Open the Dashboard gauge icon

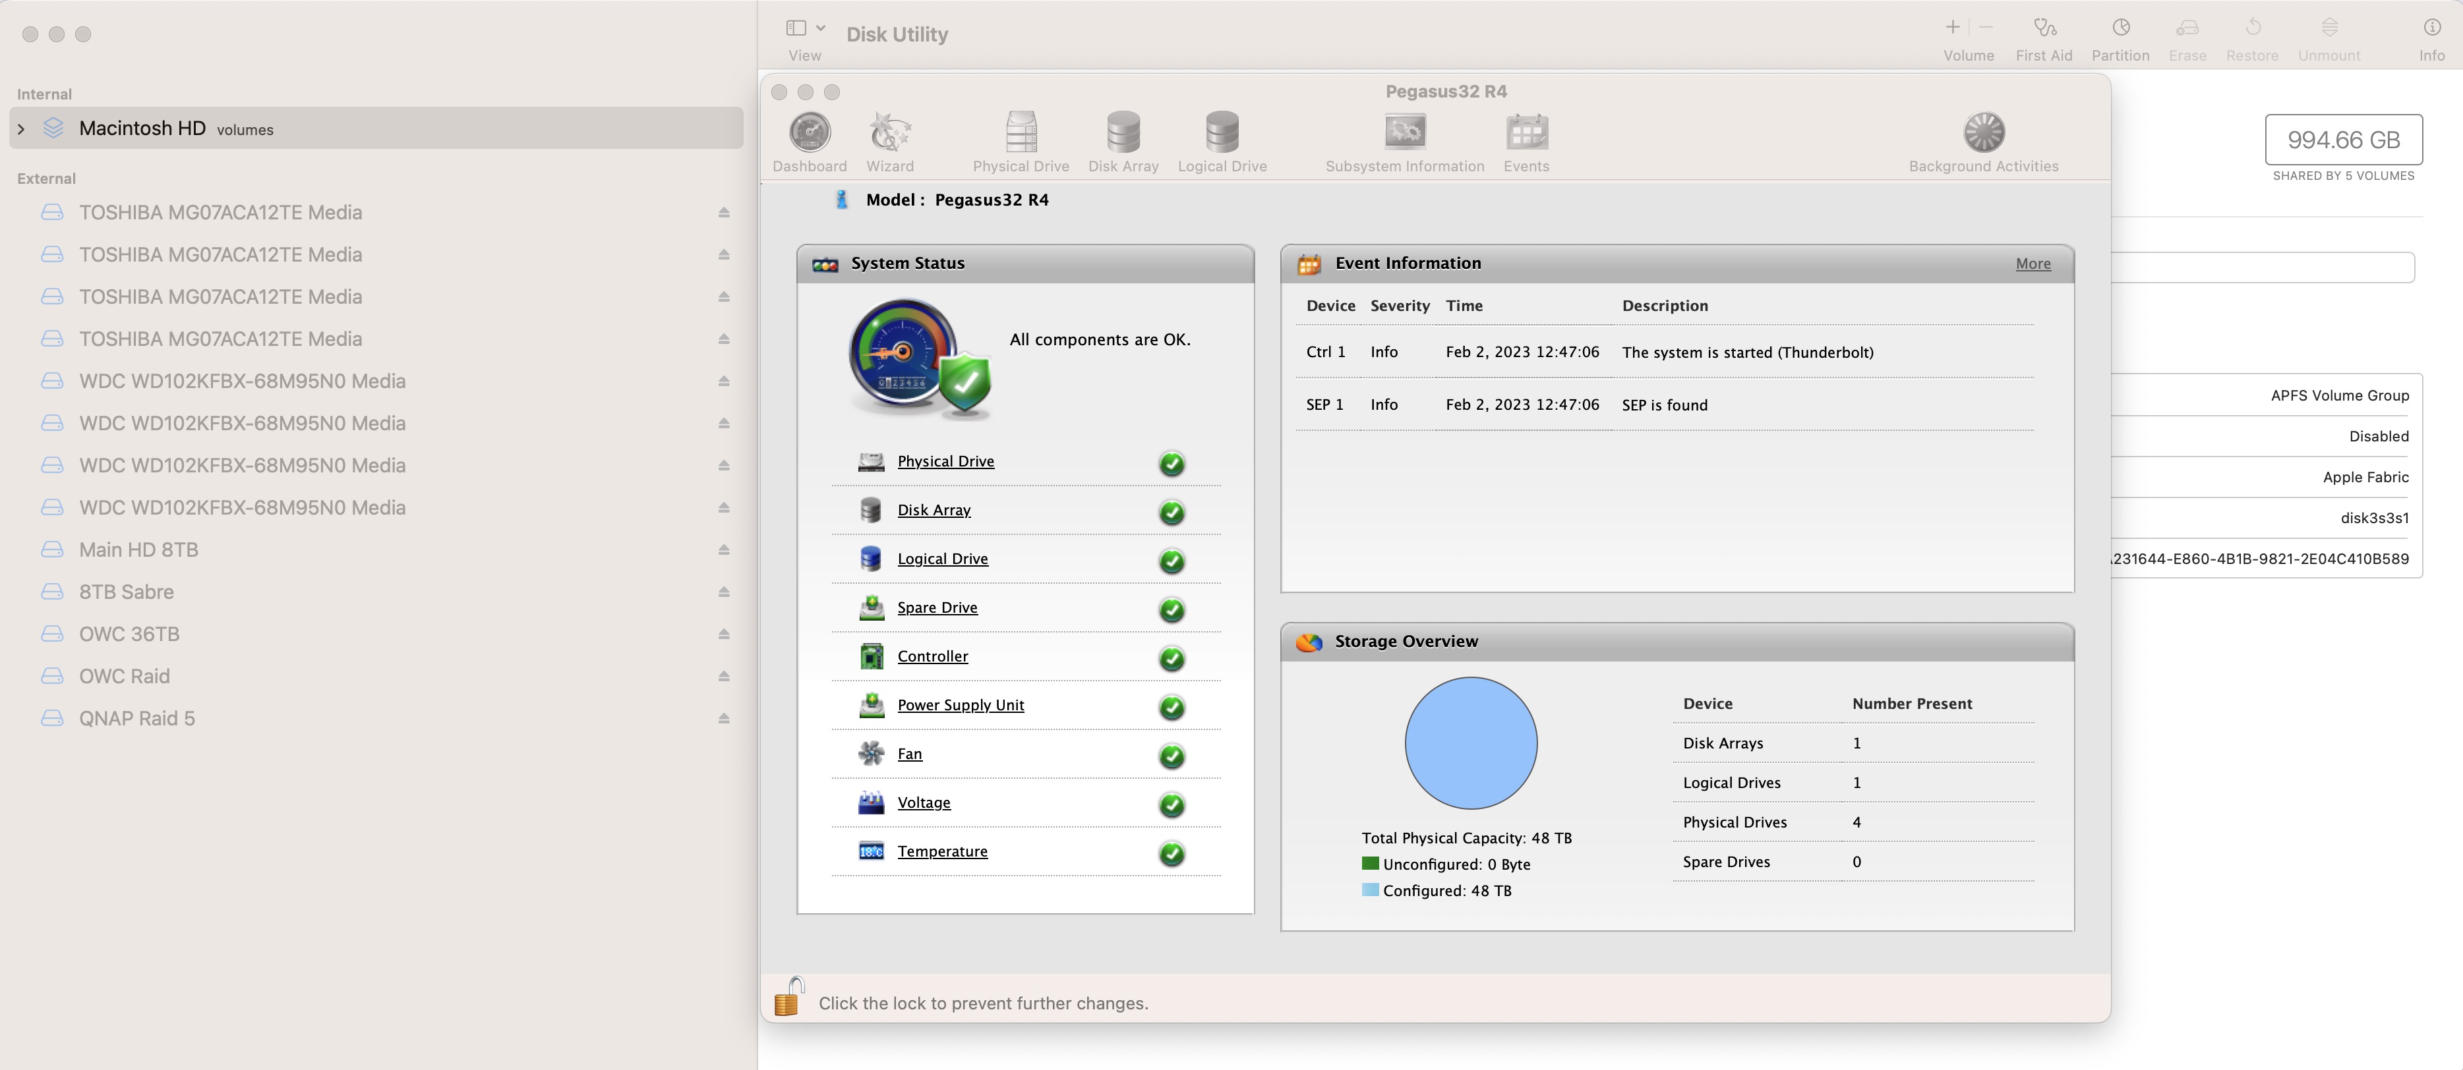point(809,133)
